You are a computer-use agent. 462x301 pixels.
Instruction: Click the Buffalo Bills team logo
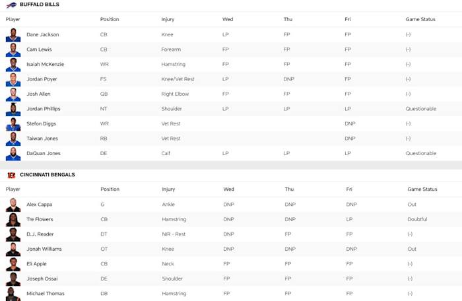12,5
